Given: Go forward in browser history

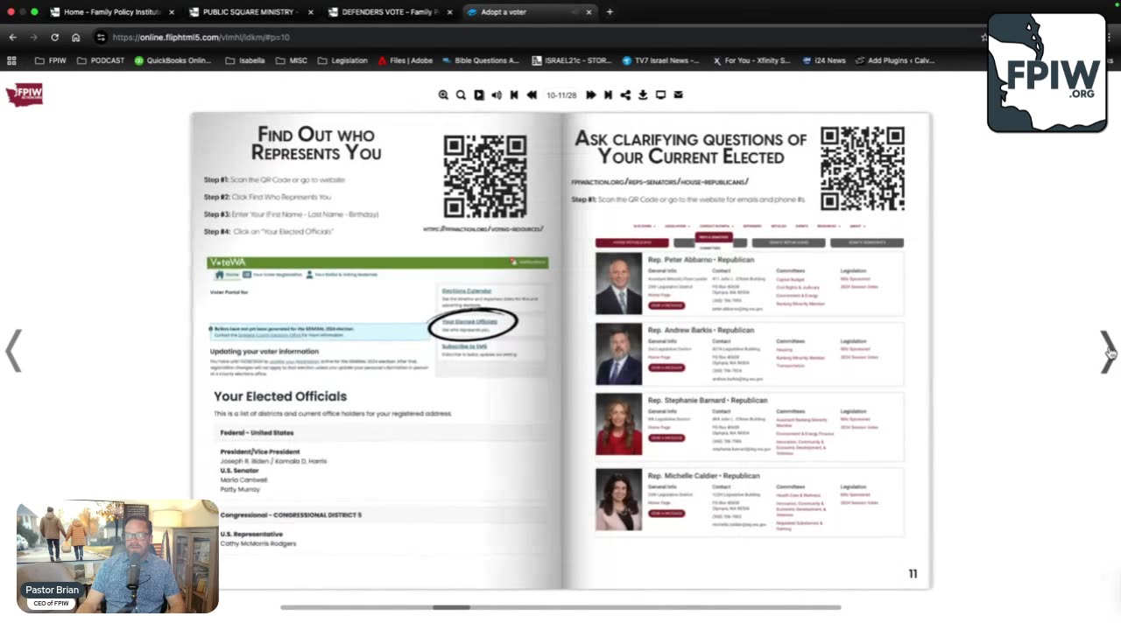Looking at the screenshot, I should 33,38.
